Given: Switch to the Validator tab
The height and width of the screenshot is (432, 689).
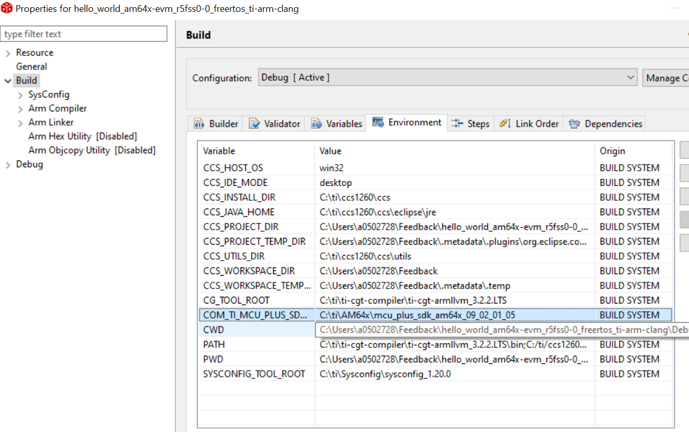Looking at the screenshot, I should [275, 124].
